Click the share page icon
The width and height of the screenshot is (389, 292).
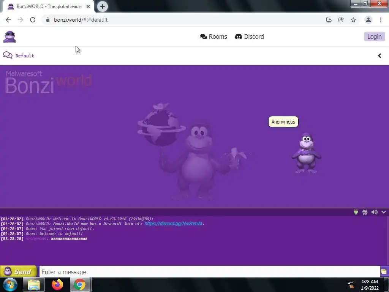click(341, 20)
